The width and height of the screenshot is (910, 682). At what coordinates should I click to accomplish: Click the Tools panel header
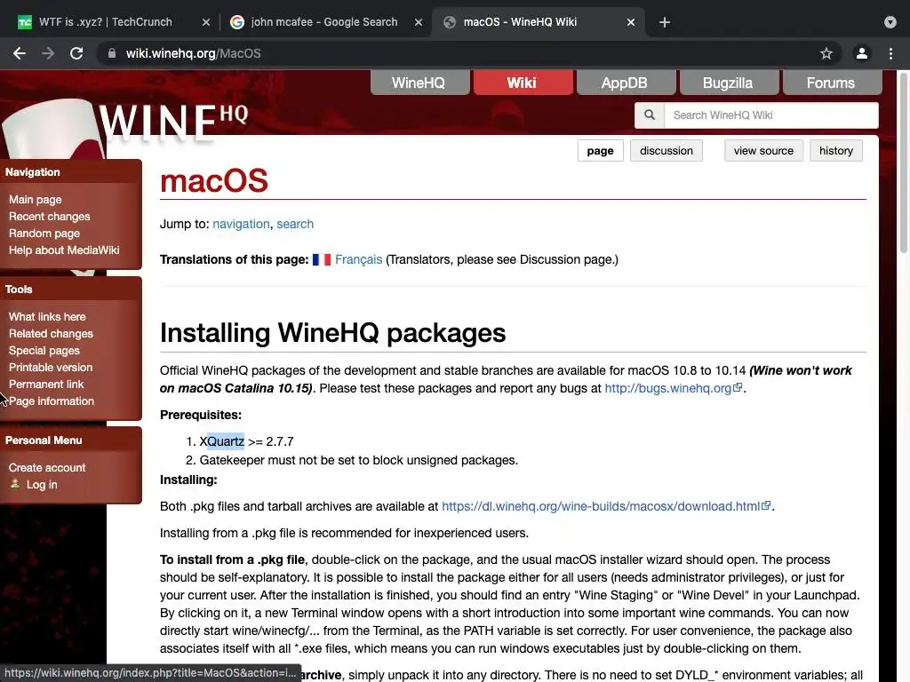point(71,289)
